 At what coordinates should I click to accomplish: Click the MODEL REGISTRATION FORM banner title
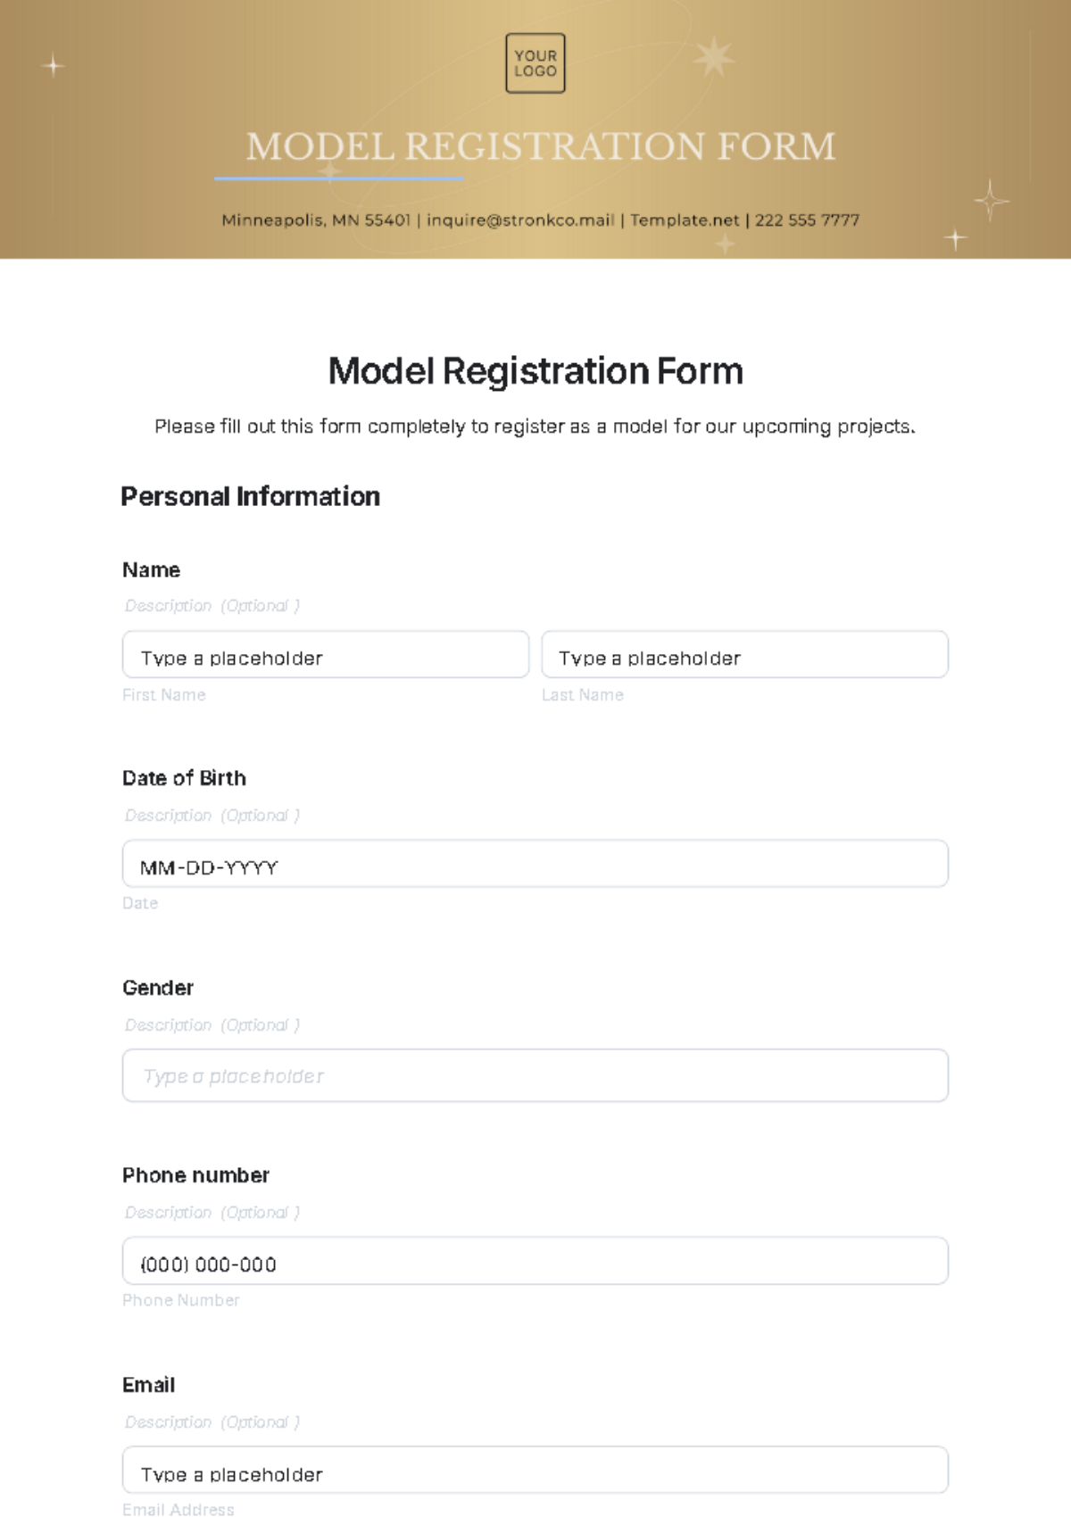(x=541, y=146)
